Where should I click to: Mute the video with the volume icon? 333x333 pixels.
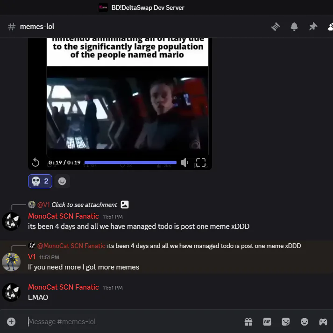pos(184,163)
